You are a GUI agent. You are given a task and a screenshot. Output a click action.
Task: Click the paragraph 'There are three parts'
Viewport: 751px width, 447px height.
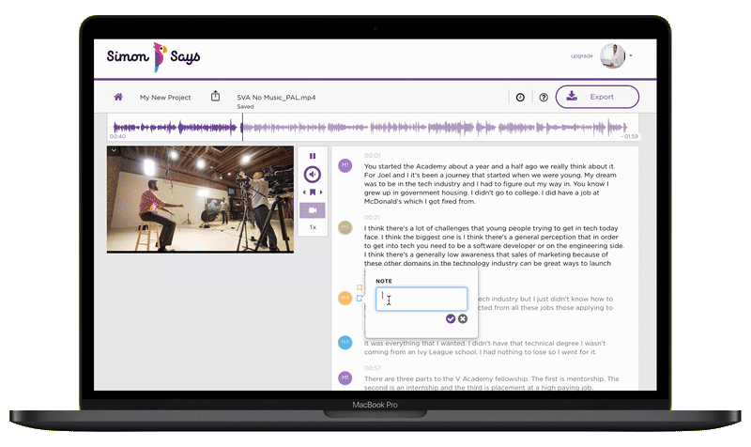click(x=491, y=383)
